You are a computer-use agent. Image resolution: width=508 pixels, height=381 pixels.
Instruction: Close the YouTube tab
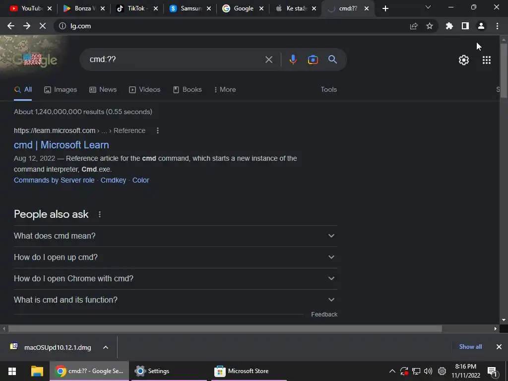pos(50,9)
